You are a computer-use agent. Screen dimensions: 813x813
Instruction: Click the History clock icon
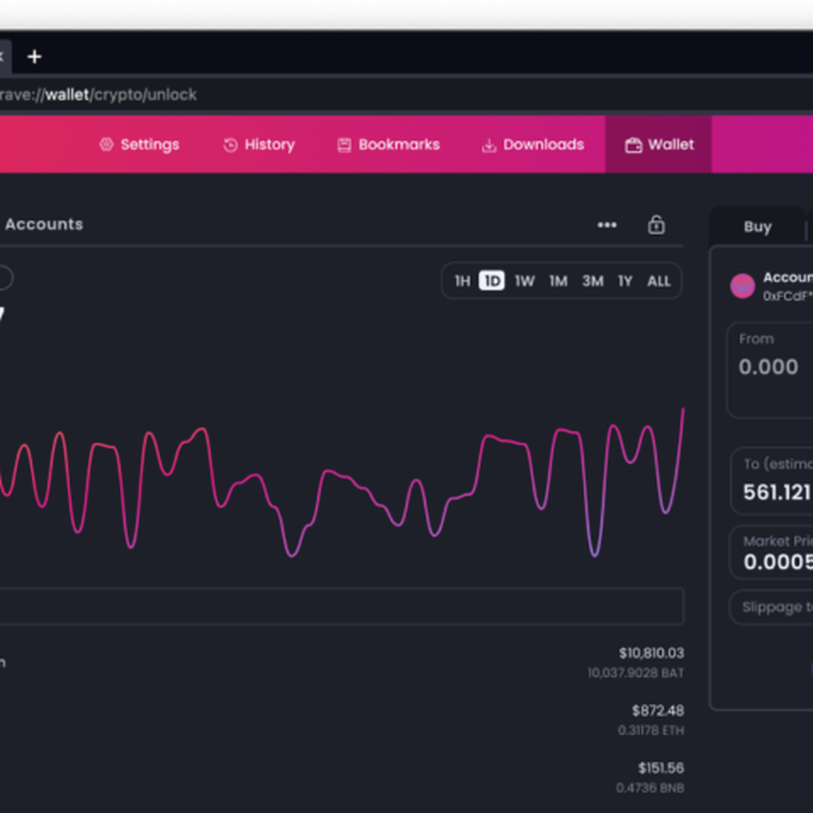pyautogui.click(x=230, y=145)
